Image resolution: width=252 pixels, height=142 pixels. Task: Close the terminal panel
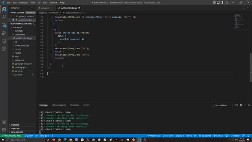(x=249, y=105)
